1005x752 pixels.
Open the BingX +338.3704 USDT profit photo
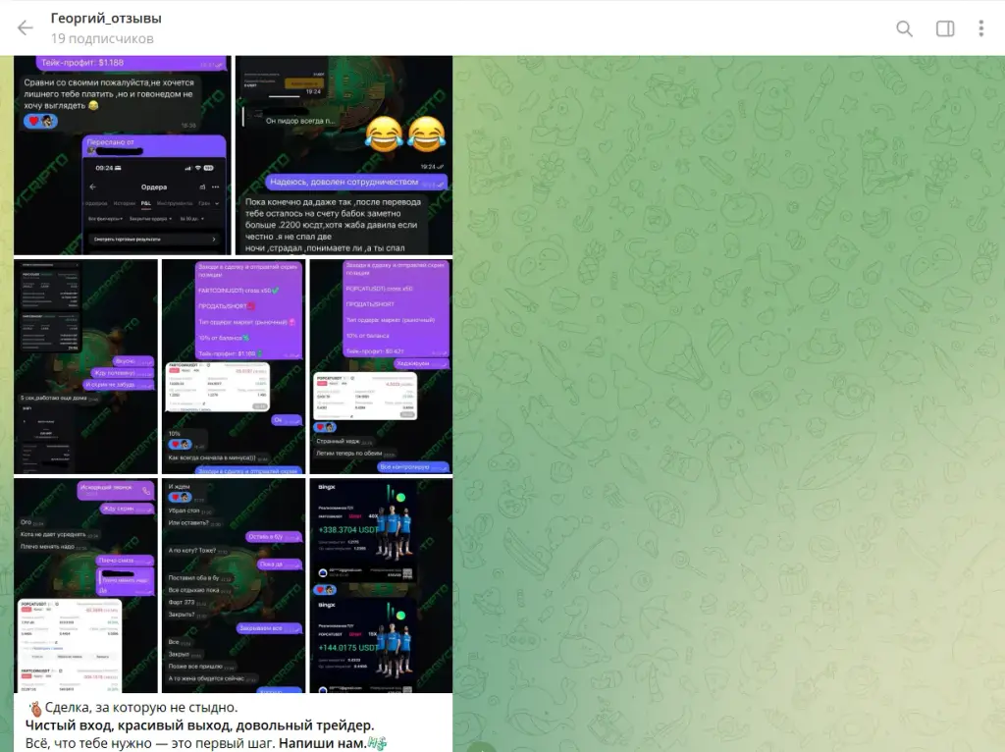[x=381, y=586]
